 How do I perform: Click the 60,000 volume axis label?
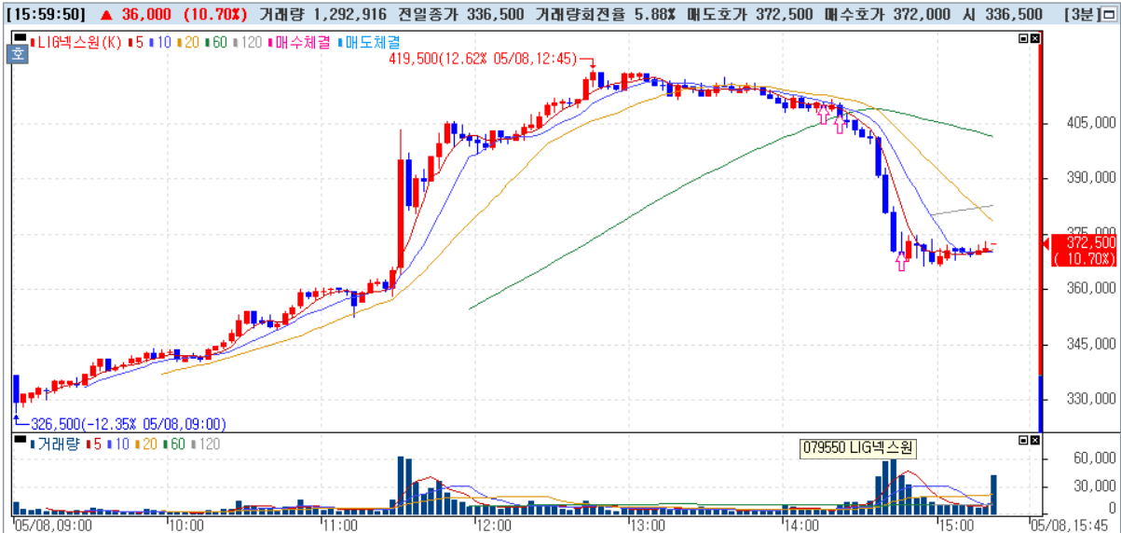[1094, 458]
